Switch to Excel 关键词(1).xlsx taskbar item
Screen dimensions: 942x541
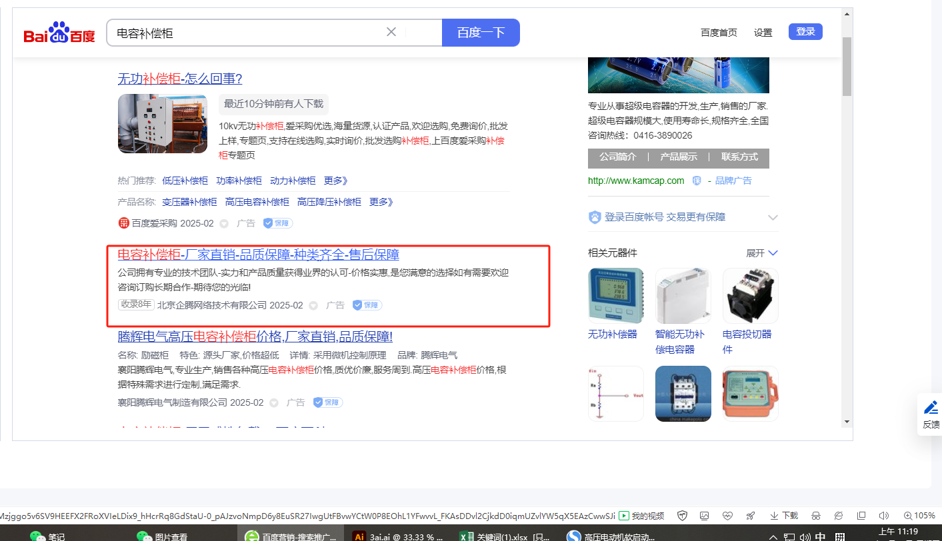click(x=505, y=536)
